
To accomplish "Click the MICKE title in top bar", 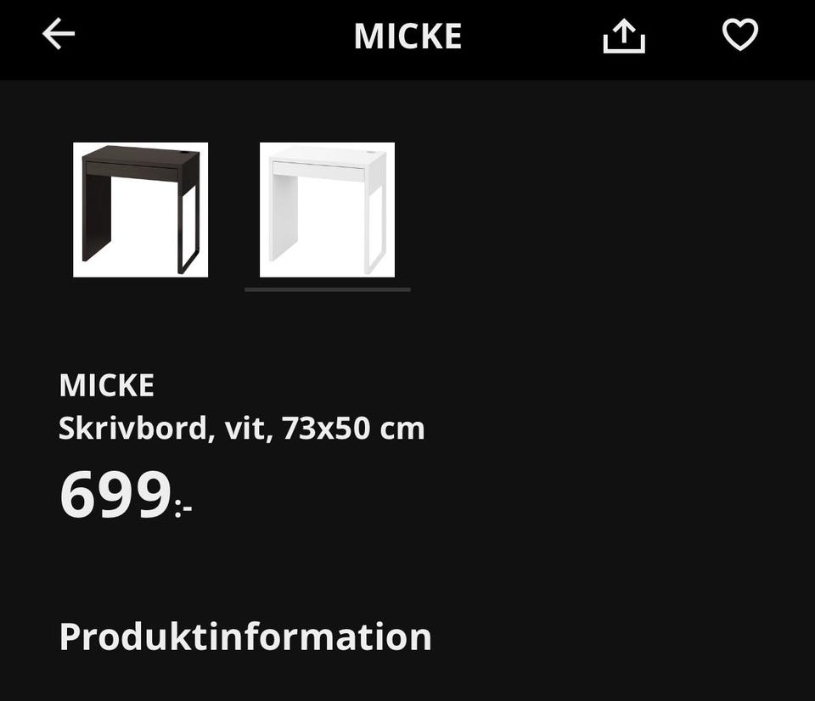I will tap(407, 36).
